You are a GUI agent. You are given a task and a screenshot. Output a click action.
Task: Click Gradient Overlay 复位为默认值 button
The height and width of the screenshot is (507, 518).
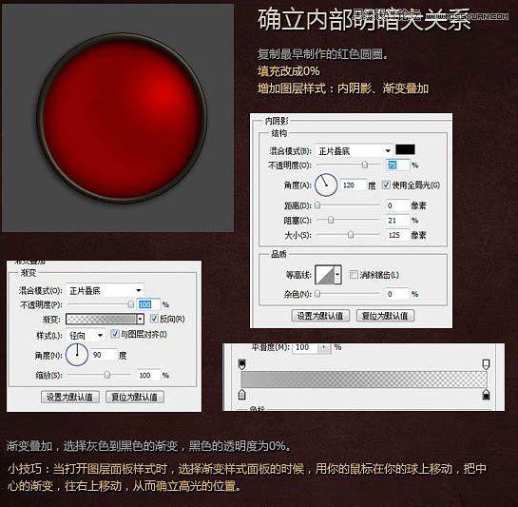[x=134, y=397]
